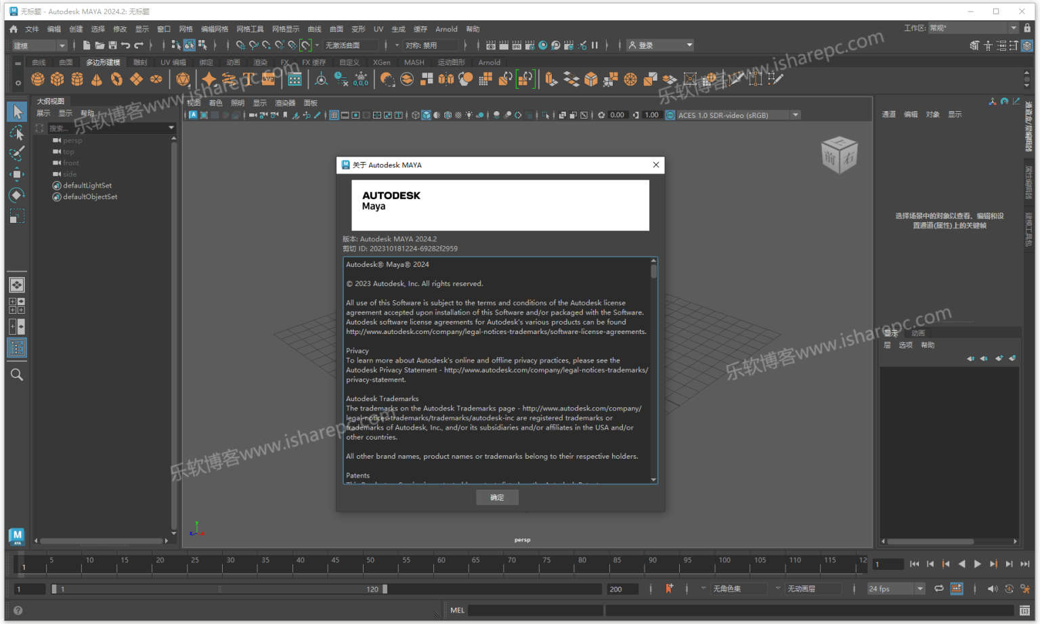Create a polygon cone from shelf
This screenshot has height=624, width=1040.
pyautogui.click(x=97, y=79)
